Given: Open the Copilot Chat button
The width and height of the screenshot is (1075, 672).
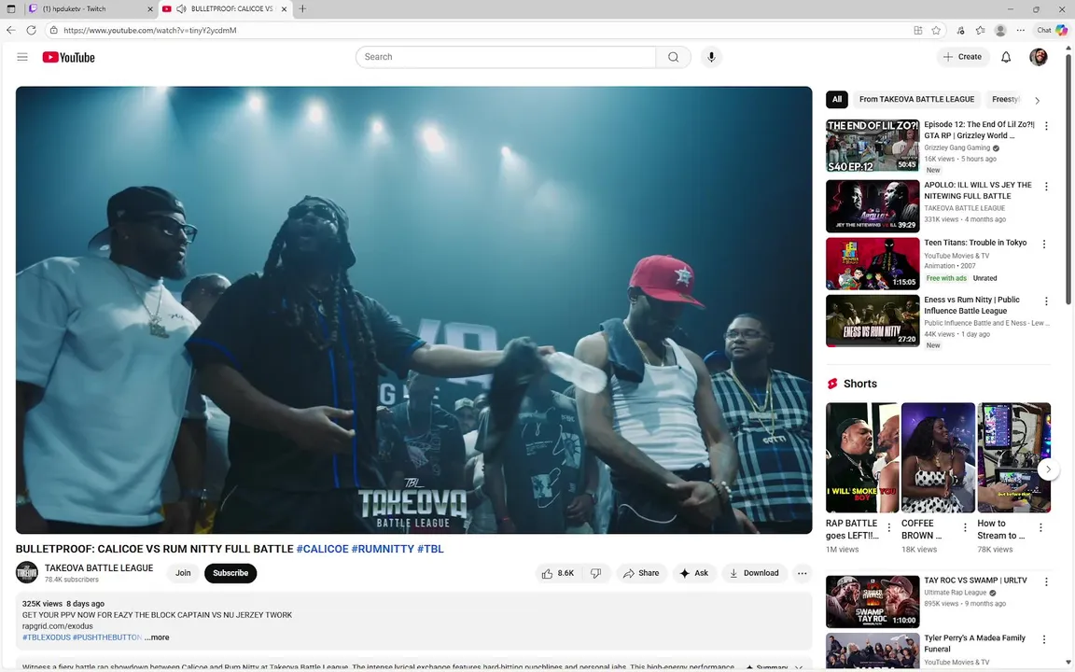Looking at the screenshot, I should point(1052,30).
